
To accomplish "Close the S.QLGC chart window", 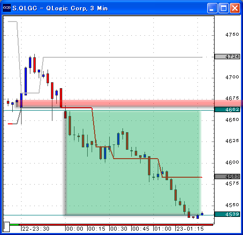I will (x=235, y=8).
